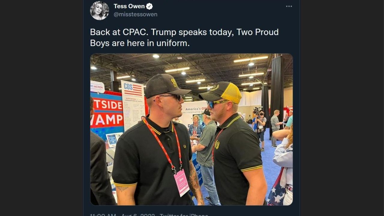
Task: Click the dark margin right of the tweet
Action: [x=342, y=108]
